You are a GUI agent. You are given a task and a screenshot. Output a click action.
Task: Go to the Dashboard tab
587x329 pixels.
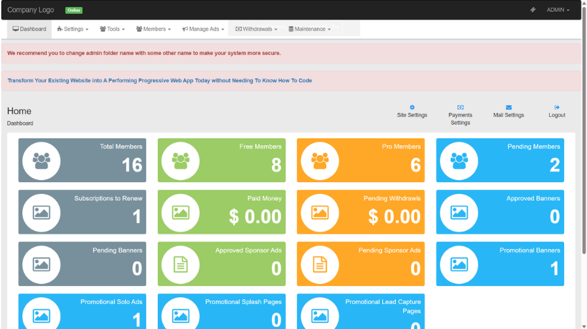click(29, 29)
